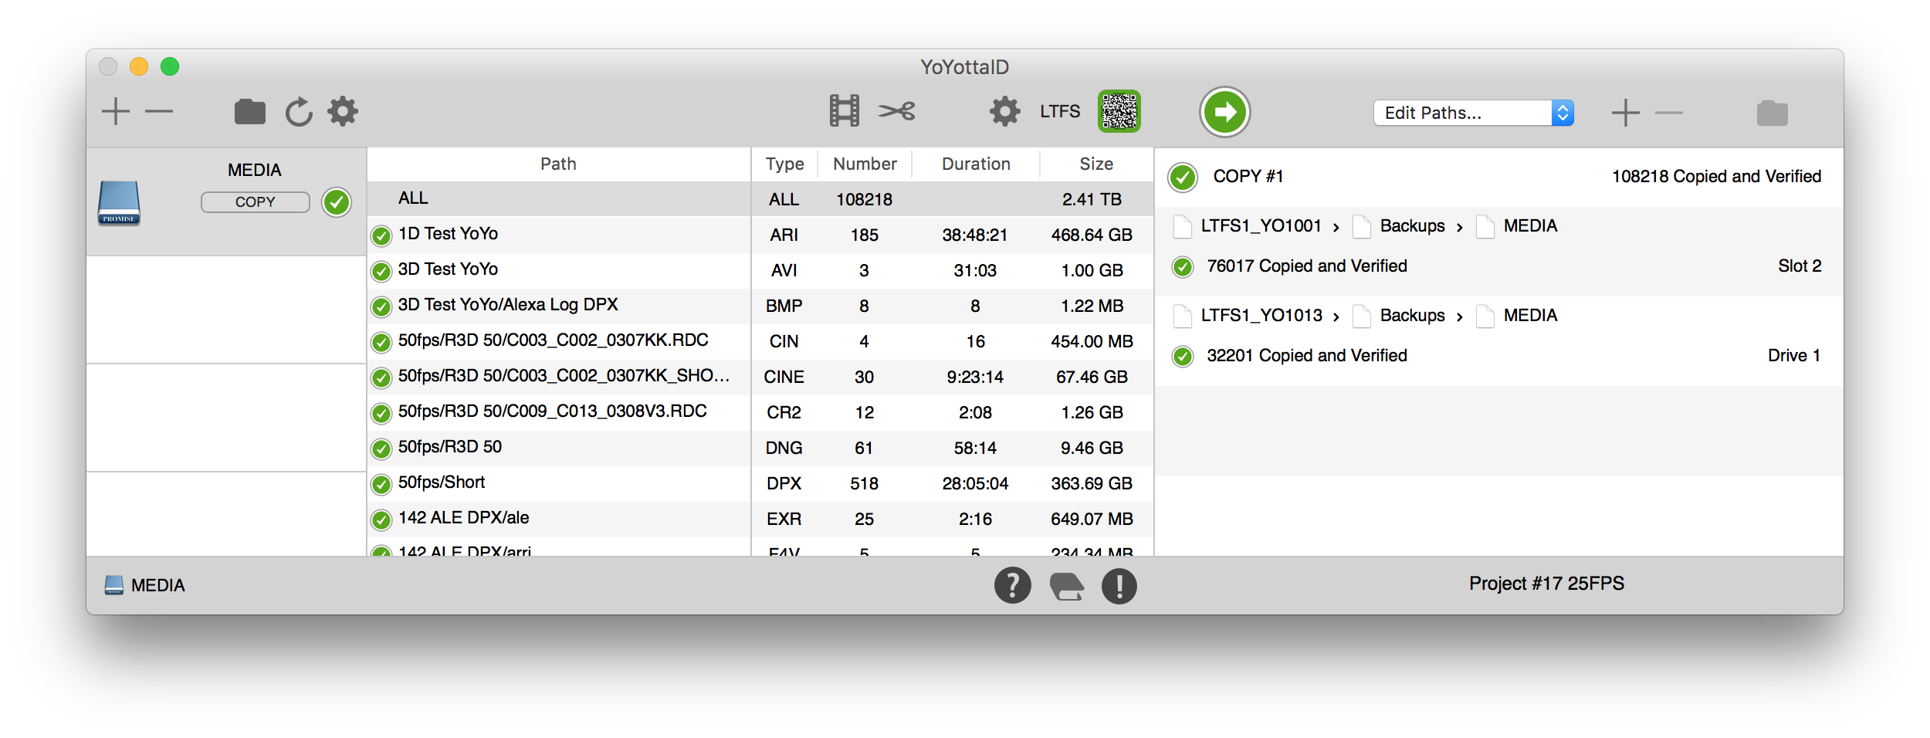Click the film strip icon

(844, 111)
